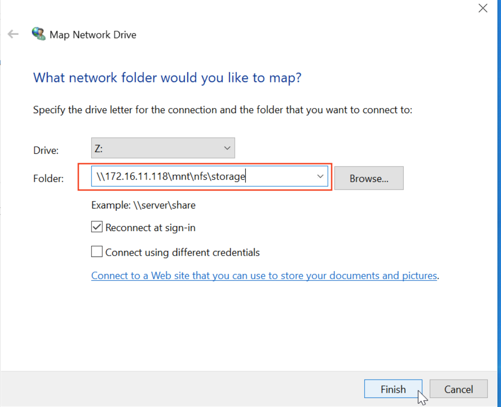Tick the Reconnect at sign-in checkbox box

[97, 227]
